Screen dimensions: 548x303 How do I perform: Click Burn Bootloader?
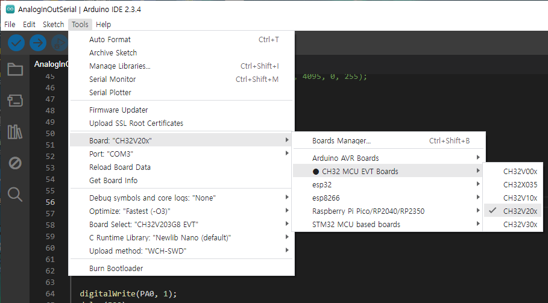click(181, 269)
